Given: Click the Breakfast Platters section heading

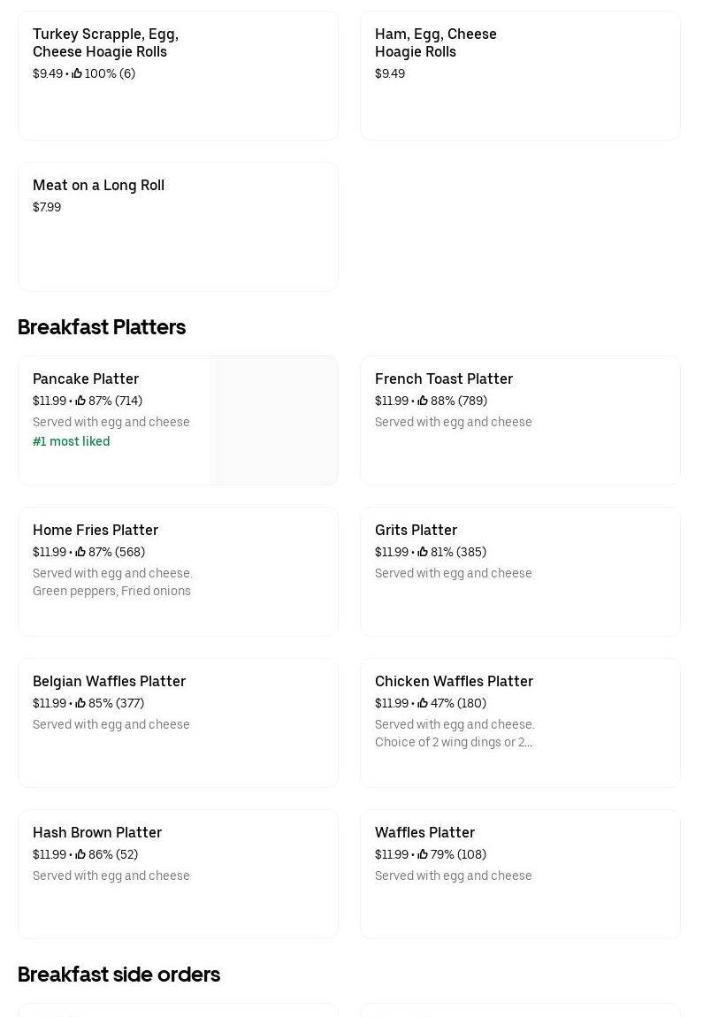Looking at the screenshot, I should [x=102, y=327].
